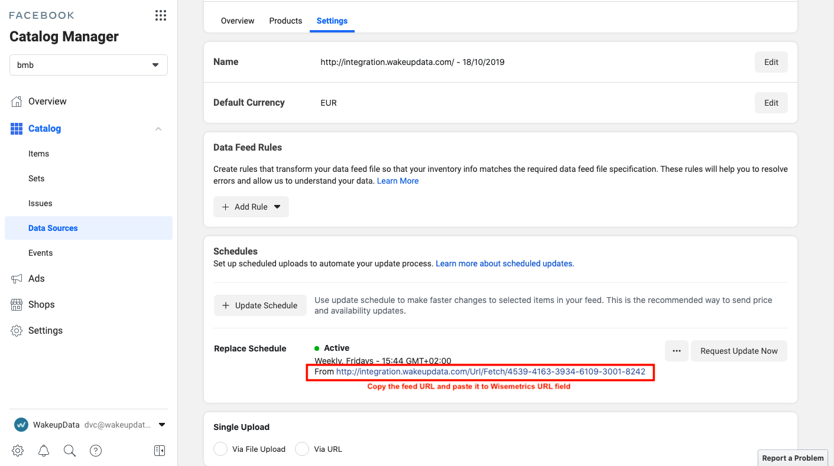The width and height of the screenshot is (834, 466).
Task: Switch to the Overview tab
Action: coord(238,21)
